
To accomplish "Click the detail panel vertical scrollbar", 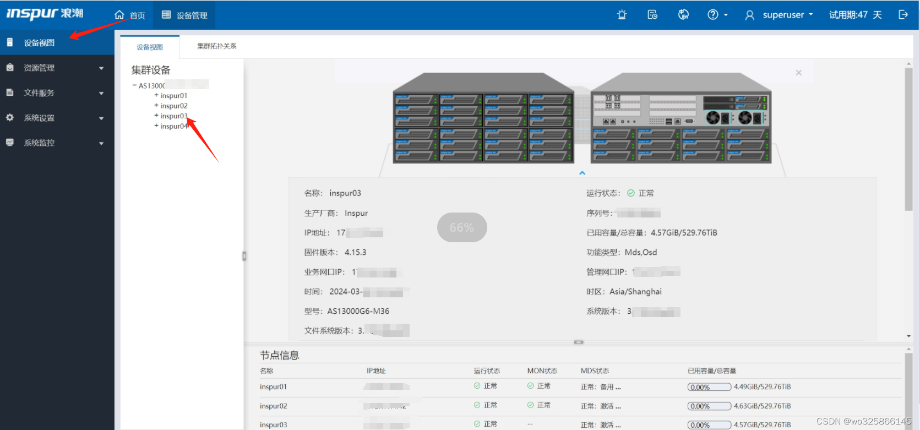I will tap(908, 139).
